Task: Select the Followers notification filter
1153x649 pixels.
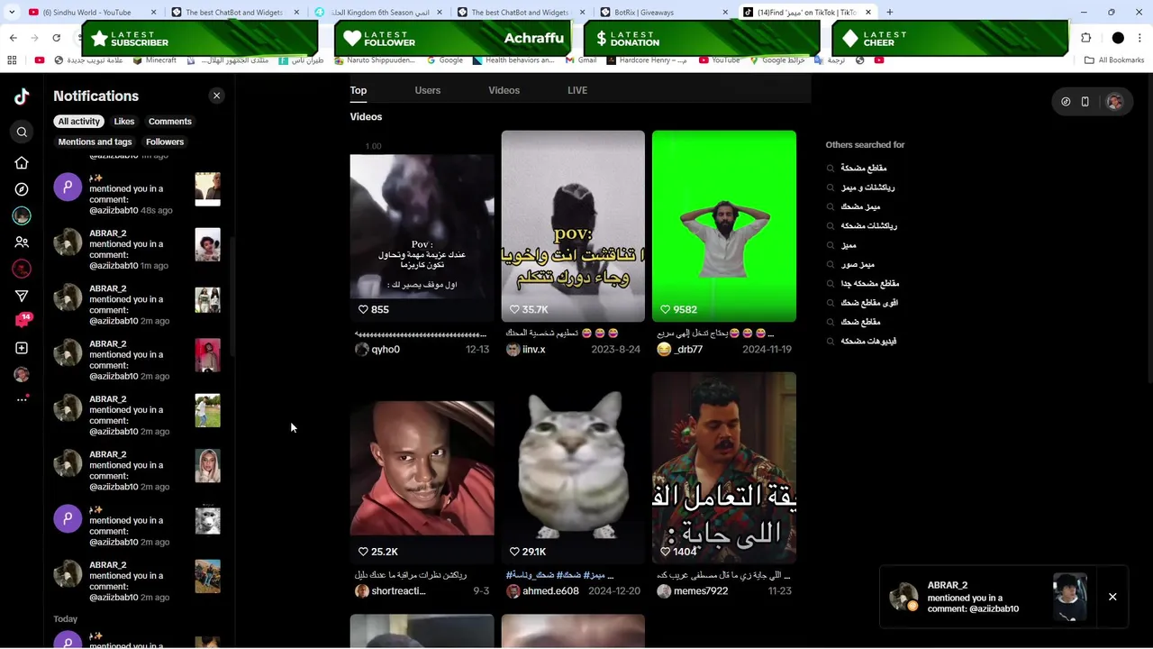Action: point(165,142)
